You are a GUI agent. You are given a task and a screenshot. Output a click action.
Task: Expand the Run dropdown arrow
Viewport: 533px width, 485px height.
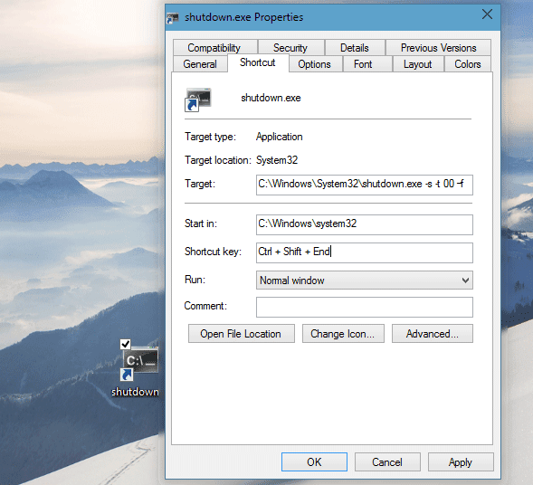465,281
